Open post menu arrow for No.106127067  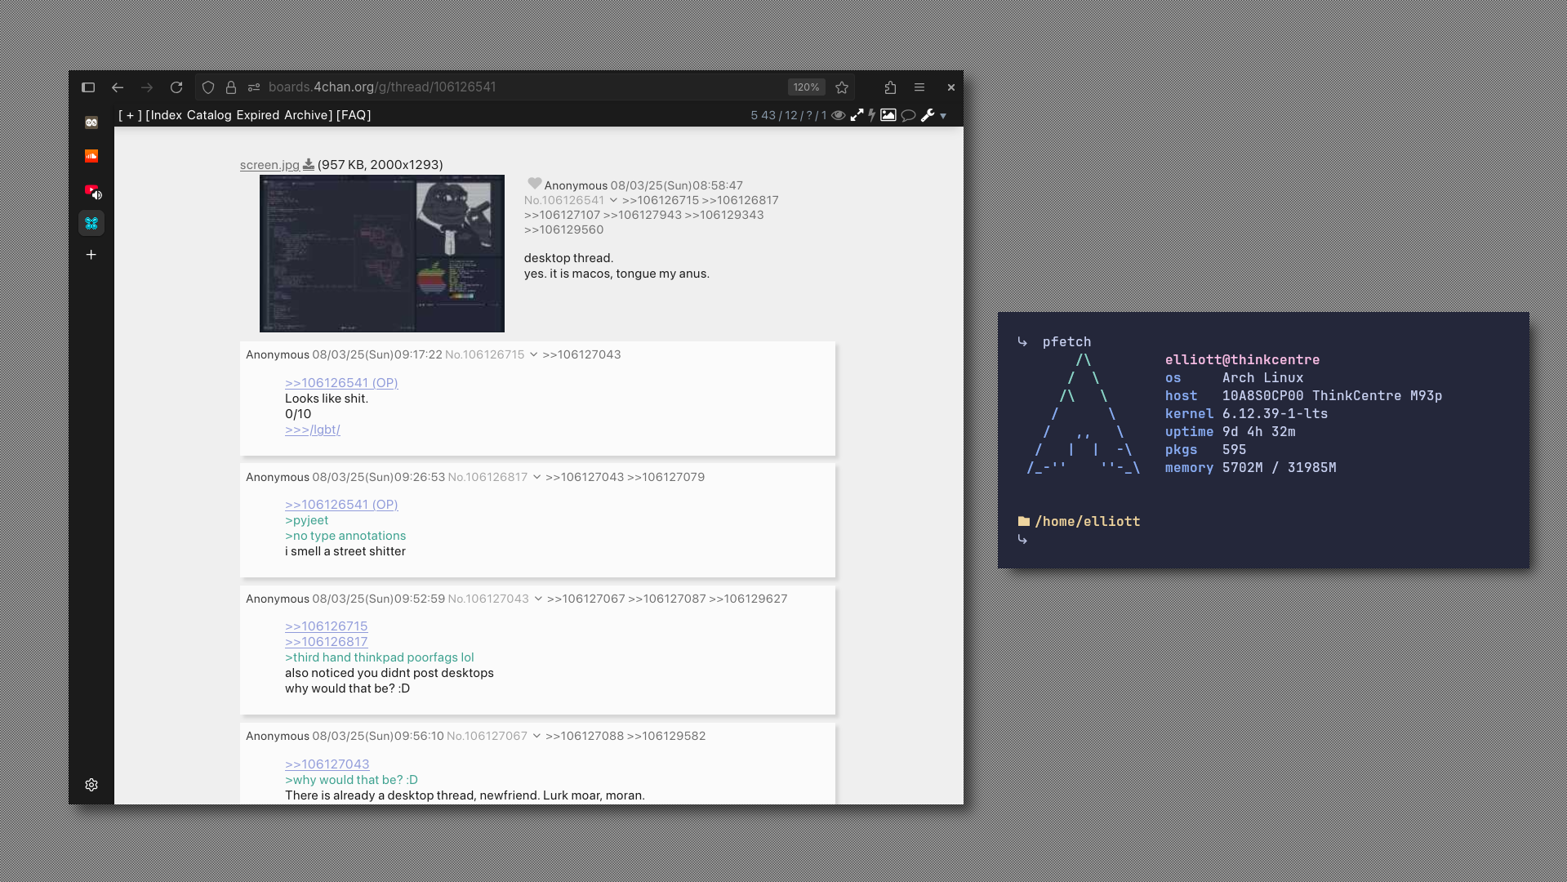(x=536, y=736)
